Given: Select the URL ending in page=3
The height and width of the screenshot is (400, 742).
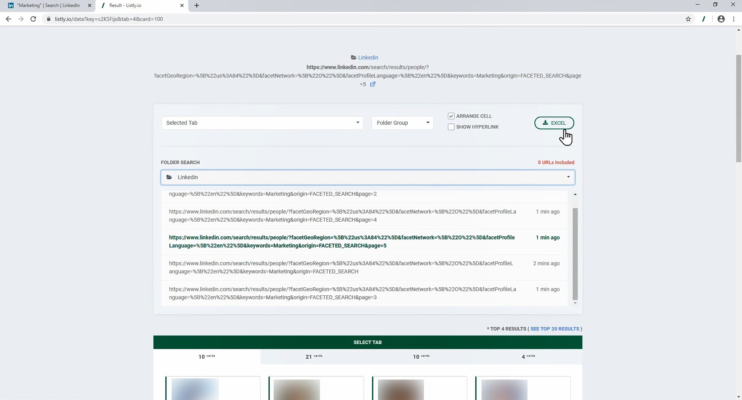Looking at the screenshot, I should pos(342,293).
